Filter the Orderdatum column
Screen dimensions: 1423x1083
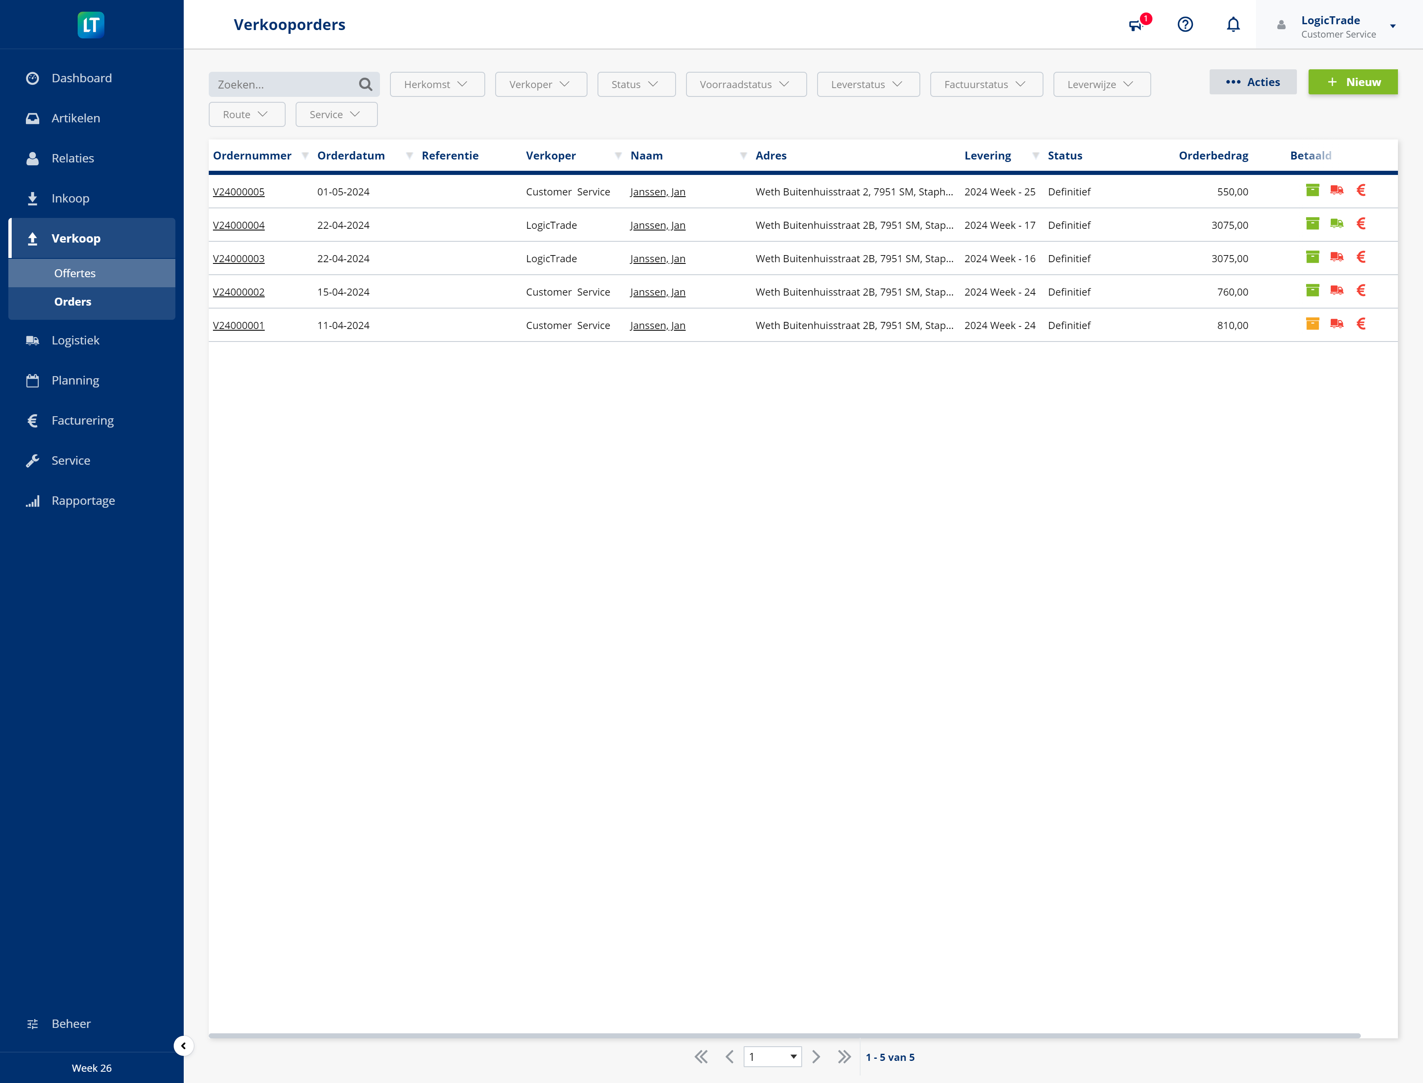click(x=410, y=156)
